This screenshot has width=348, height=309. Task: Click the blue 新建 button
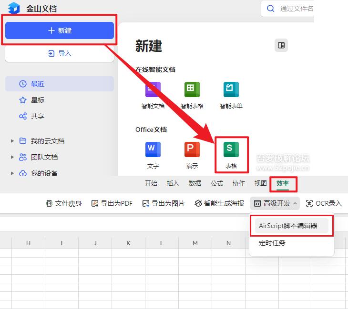60,30
